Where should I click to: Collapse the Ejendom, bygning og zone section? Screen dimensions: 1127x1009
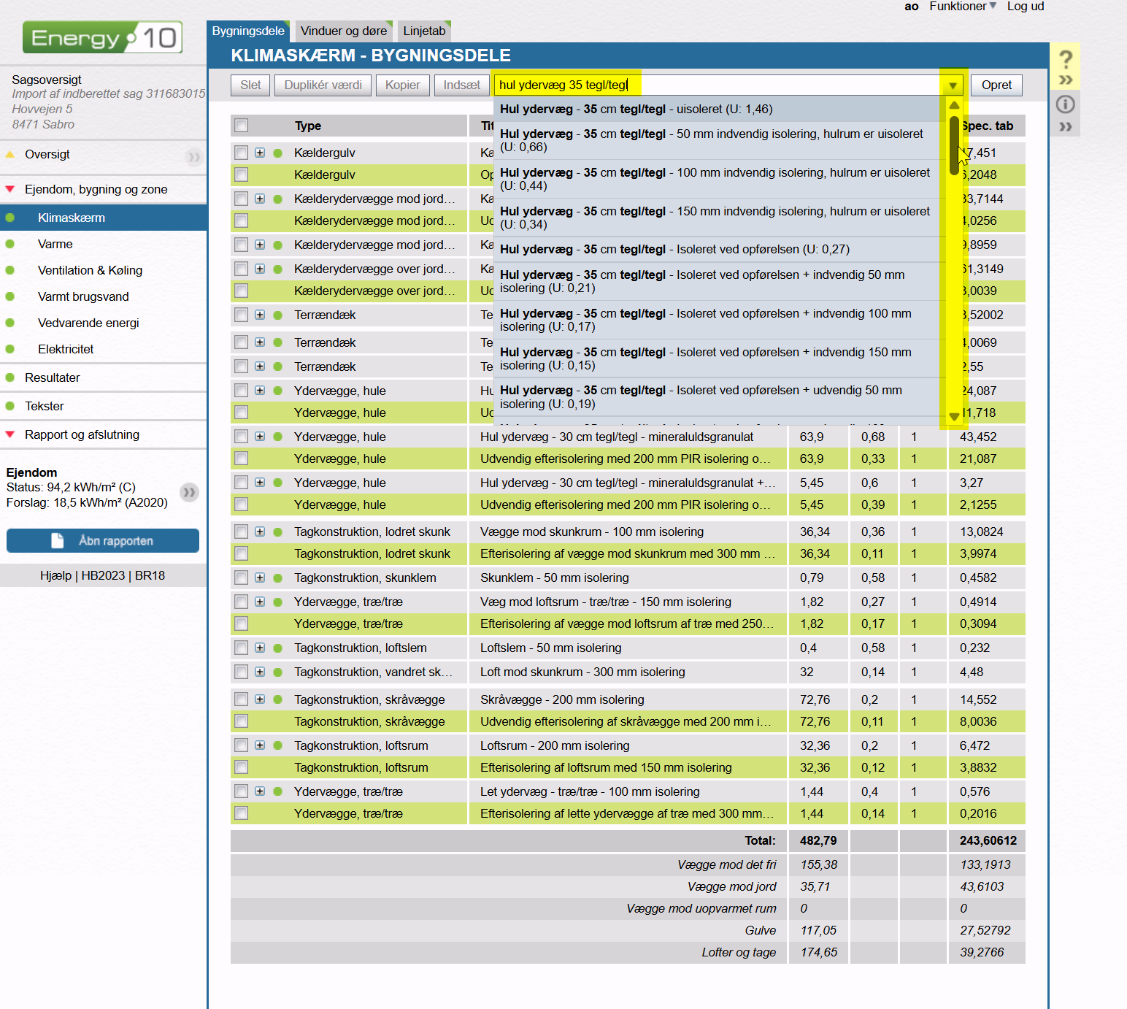(x=10, y=189)
